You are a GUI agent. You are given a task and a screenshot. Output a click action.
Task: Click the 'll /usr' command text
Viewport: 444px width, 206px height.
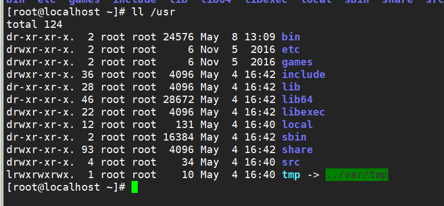coord(154,12)
